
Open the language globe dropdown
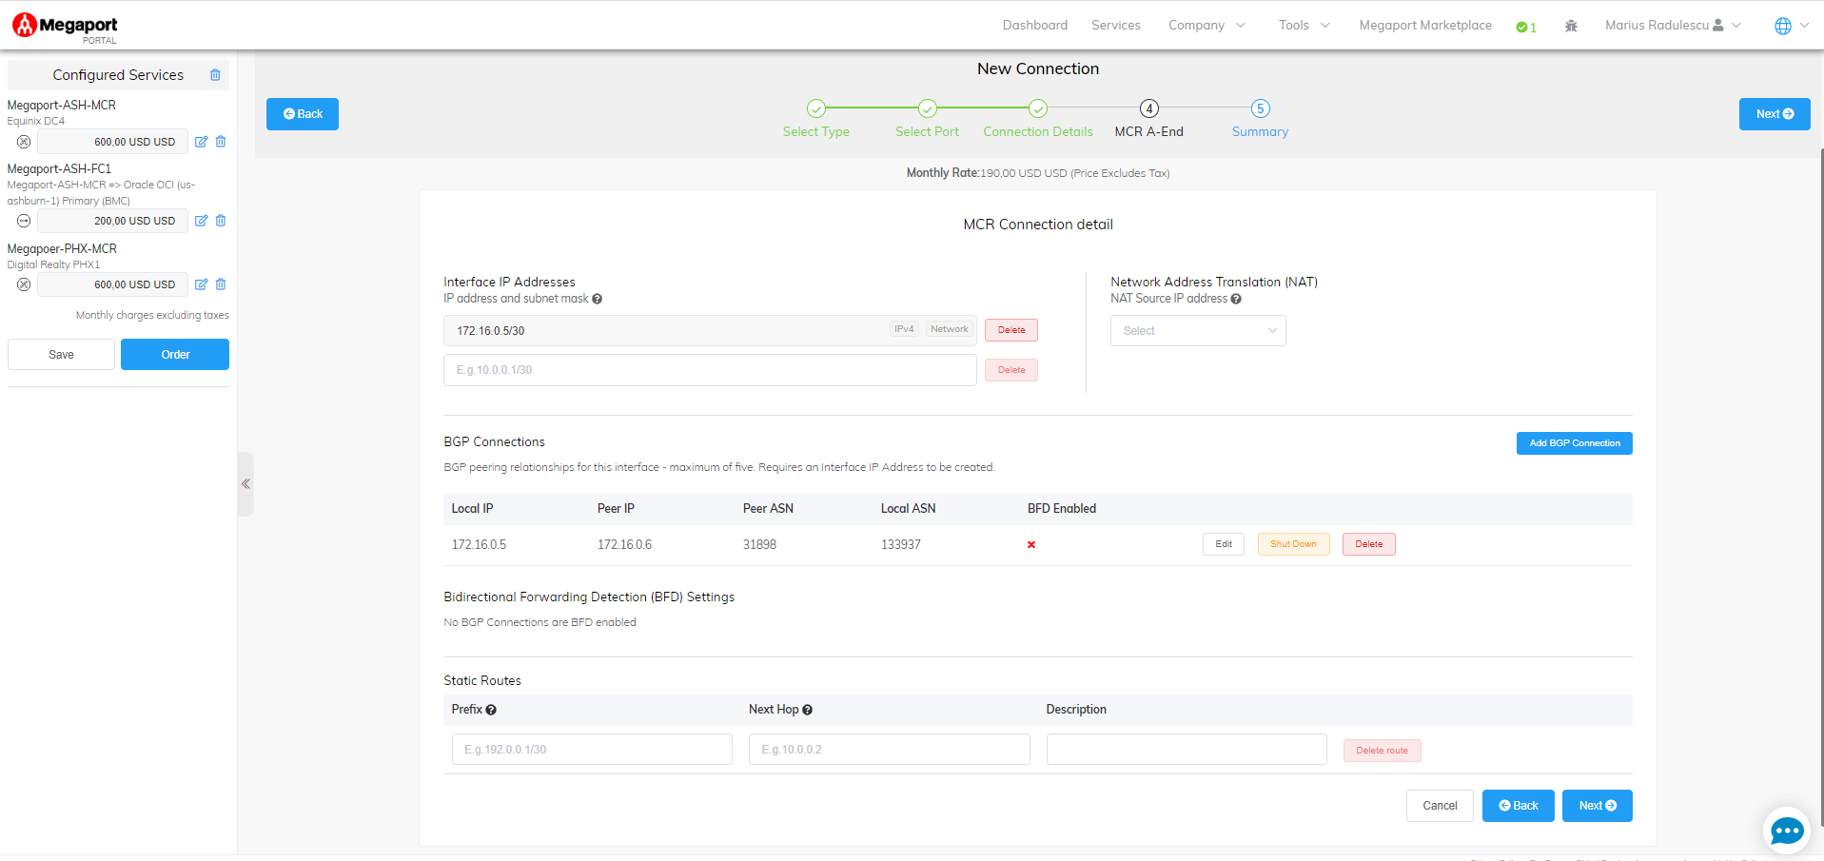pos(1791,26)
